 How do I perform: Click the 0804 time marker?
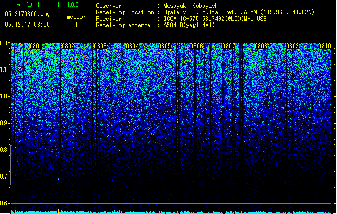[x=132, y=46]
